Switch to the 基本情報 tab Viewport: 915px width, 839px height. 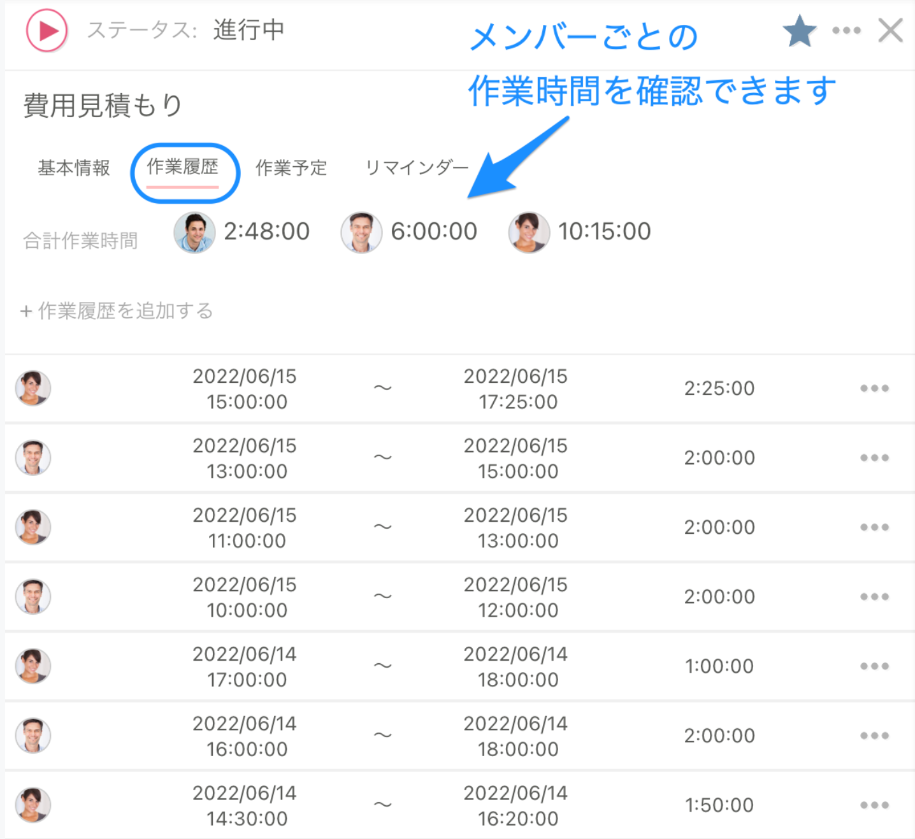pos(73,168)
